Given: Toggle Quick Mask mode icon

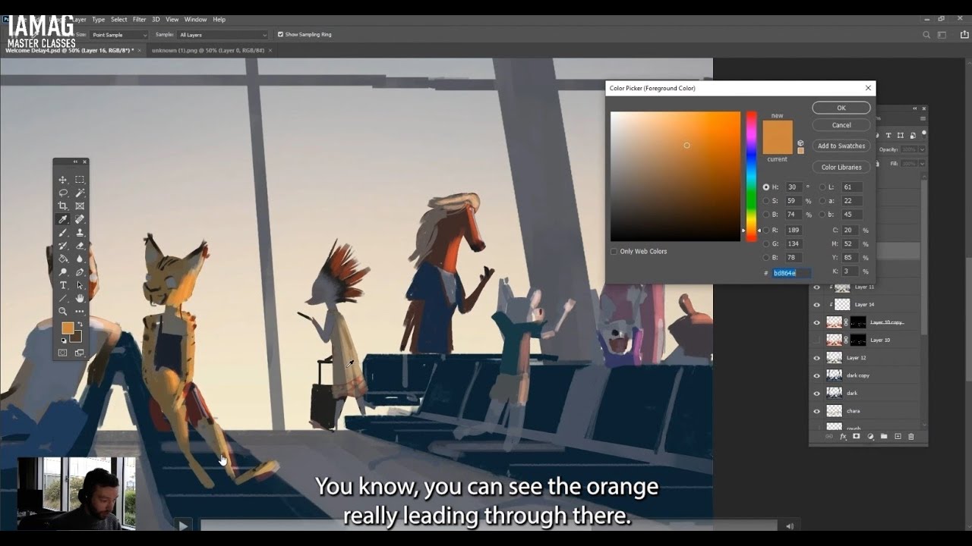Looking at the screenshot, I should pos(63,353).
